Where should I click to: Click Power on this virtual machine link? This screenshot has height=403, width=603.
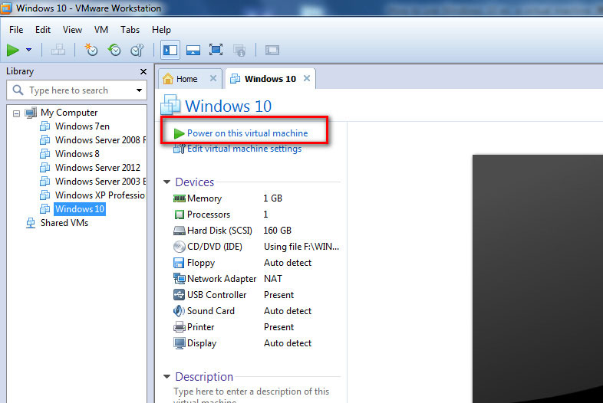pyautogui.click(x=247, y=133)
